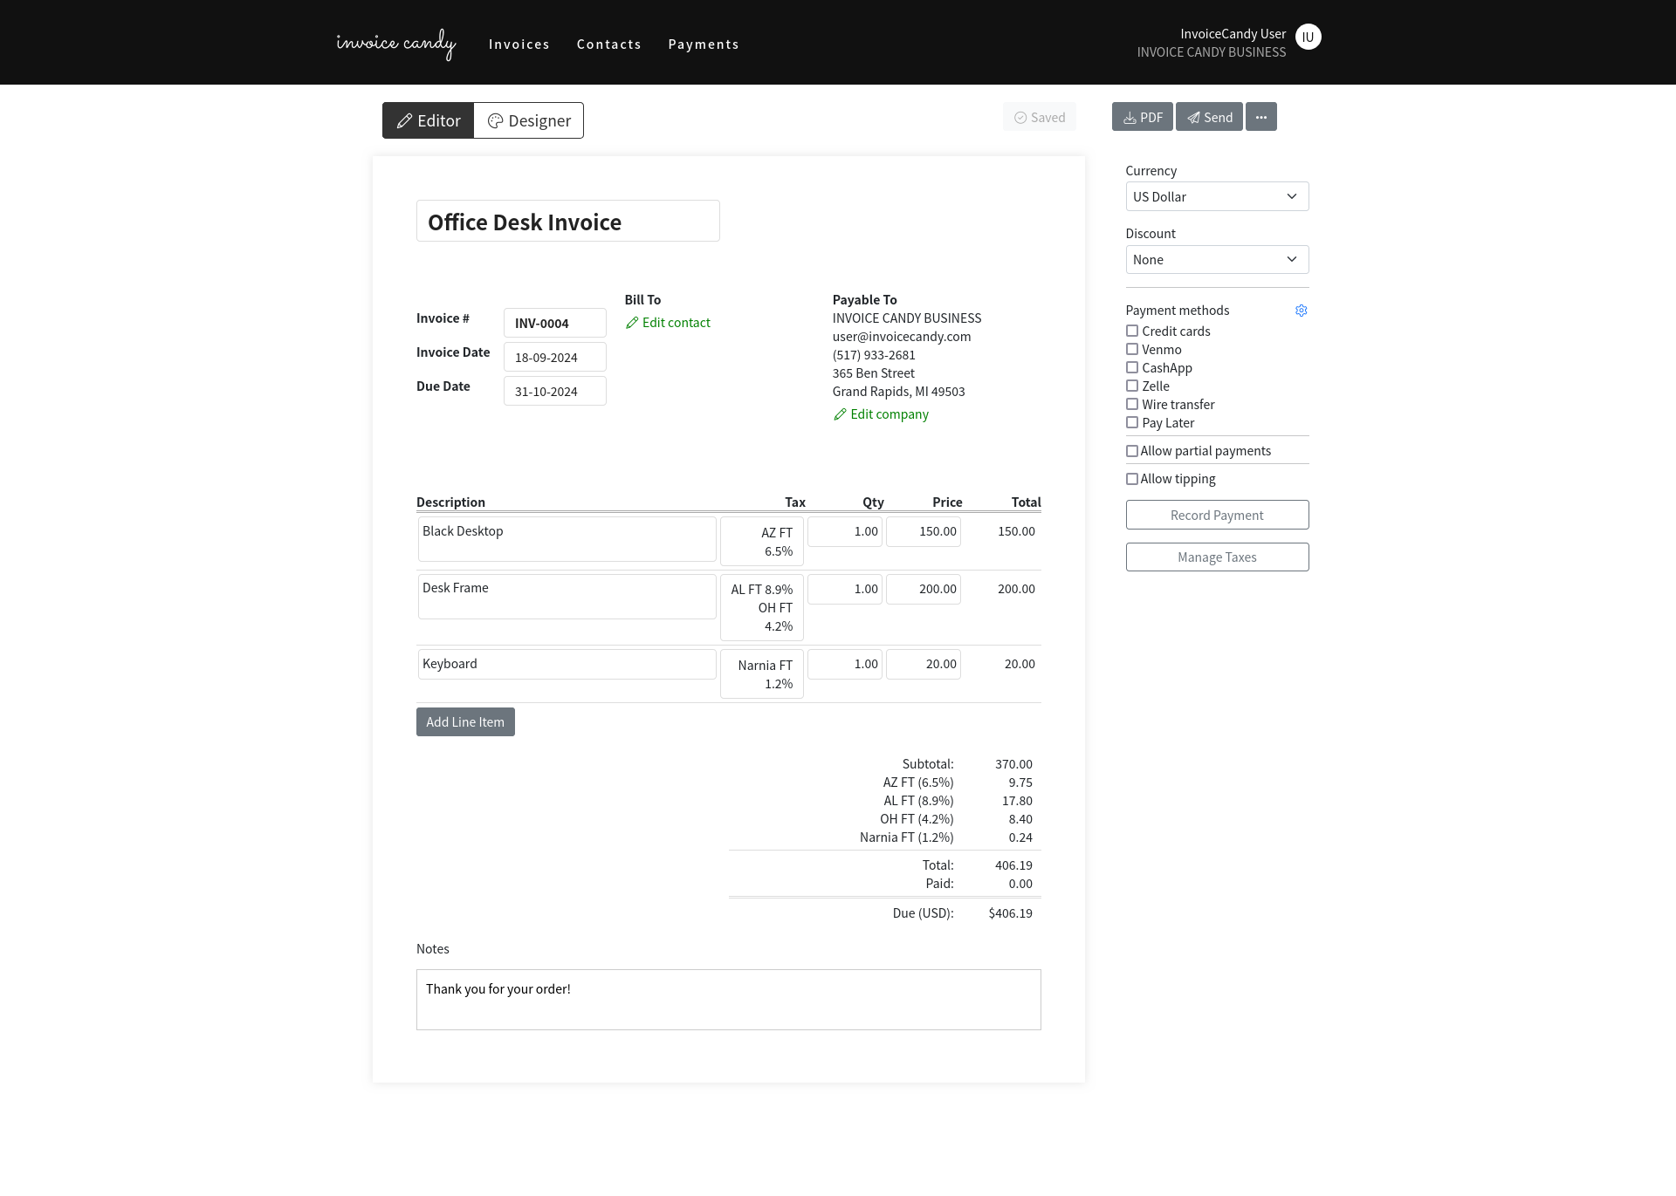Enable the Allow tipping checkbox

1132,479
